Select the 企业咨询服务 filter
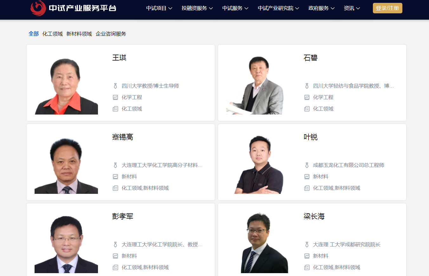 [x=111, y=34]
